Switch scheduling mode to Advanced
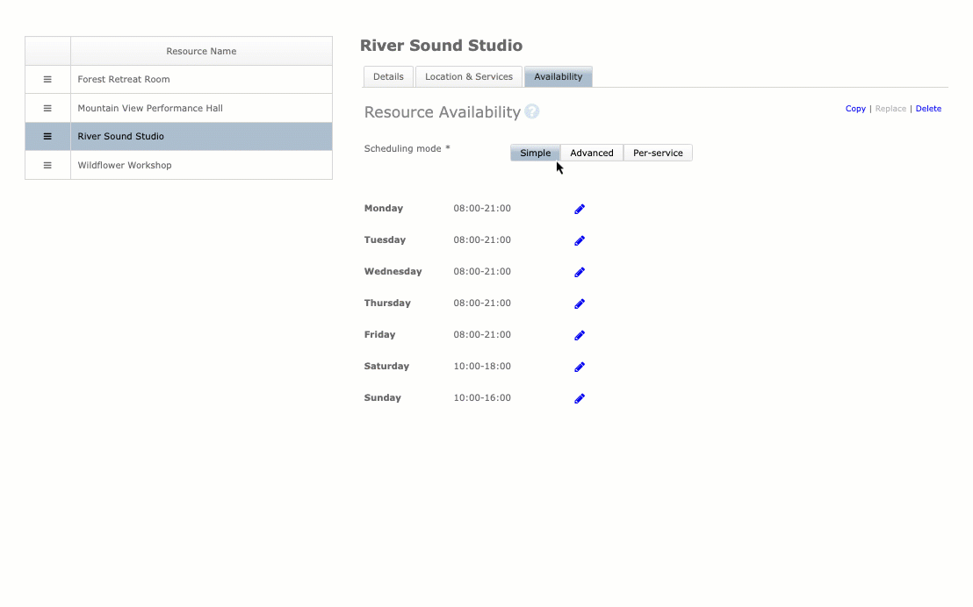 (x=592, y=153)
